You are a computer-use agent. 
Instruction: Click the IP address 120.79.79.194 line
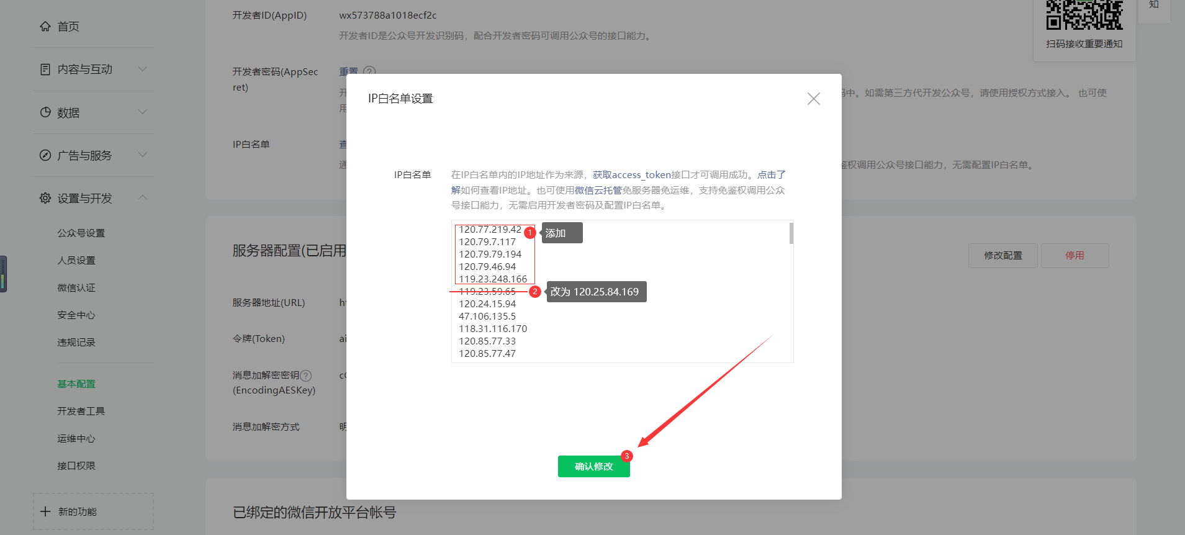pos(490,254)
